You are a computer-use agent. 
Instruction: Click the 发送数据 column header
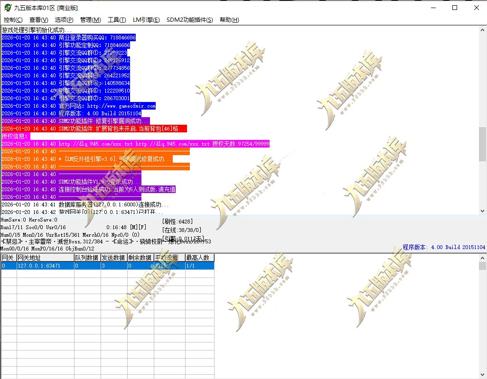pyautogui.click(x=114, y=258)
